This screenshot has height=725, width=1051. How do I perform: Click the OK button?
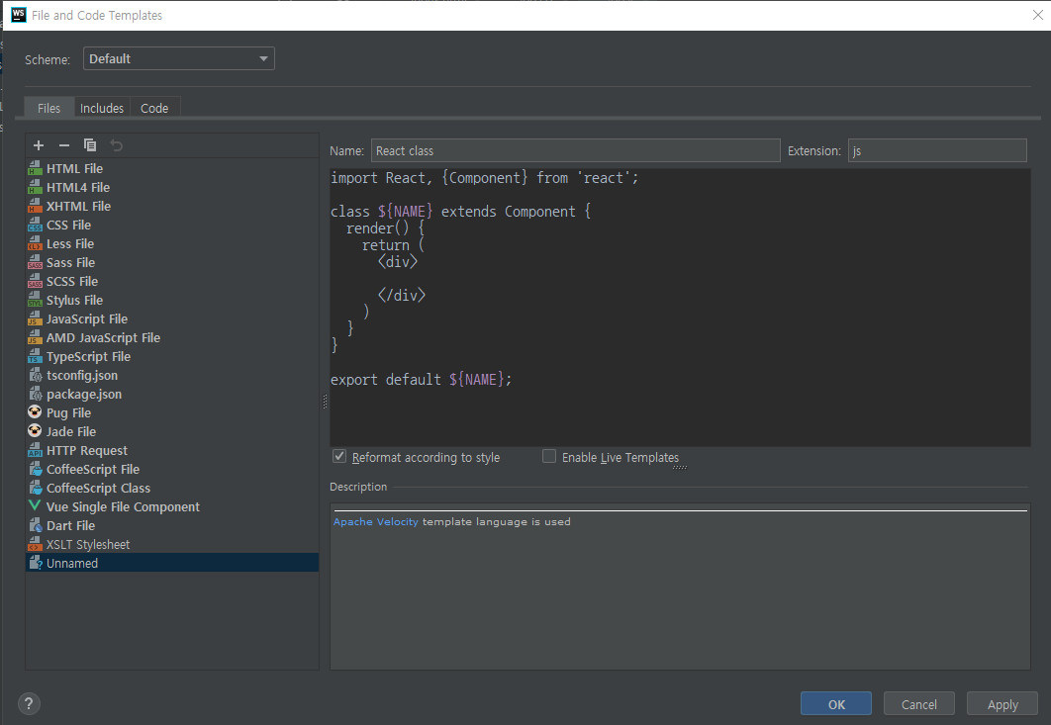pos(836,704)
